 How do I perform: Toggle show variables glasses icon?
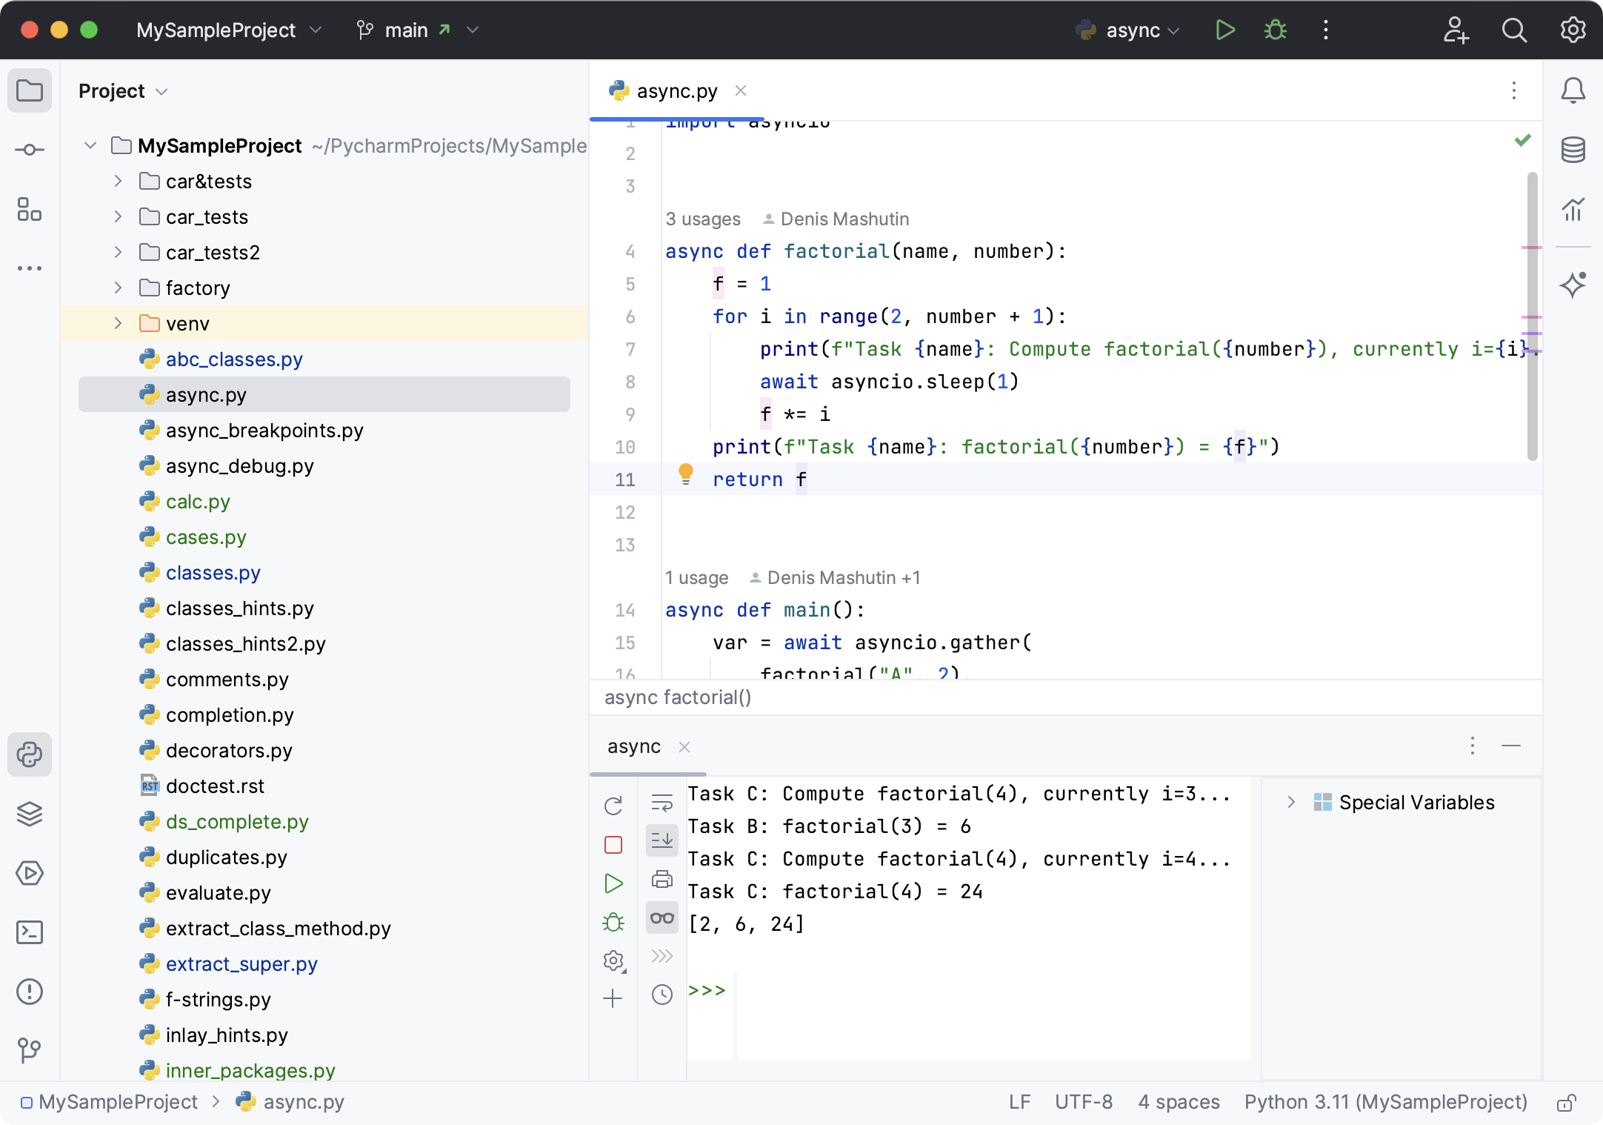click(x=662, y=918)
